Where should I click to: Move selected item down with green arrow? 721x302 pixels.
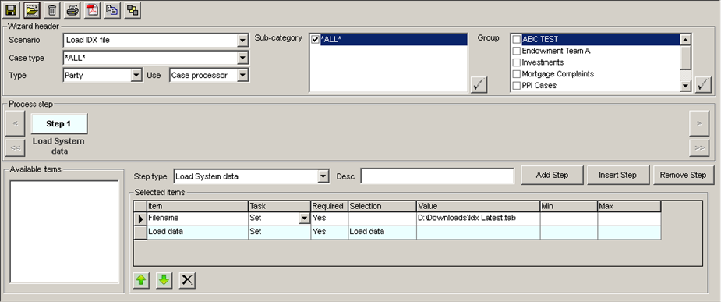coord(164,280)
